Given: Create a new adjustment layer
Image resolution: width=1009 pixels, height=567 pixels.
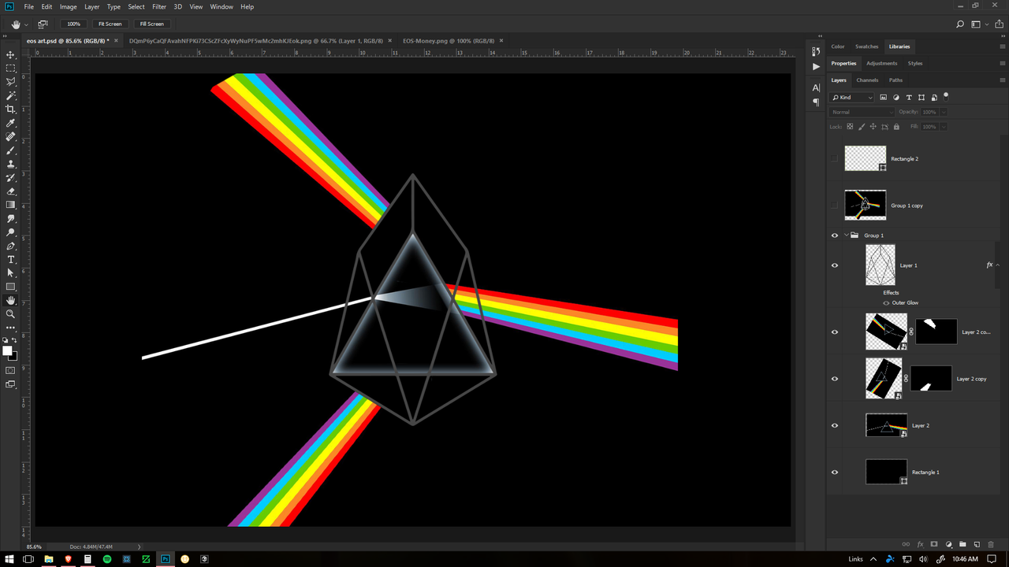Looking at the screenshot, I should point(949,544).
